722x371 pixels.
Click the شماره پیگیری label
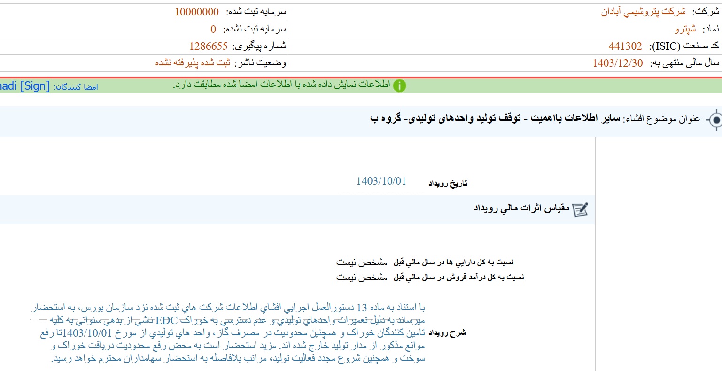pos(259,46)
